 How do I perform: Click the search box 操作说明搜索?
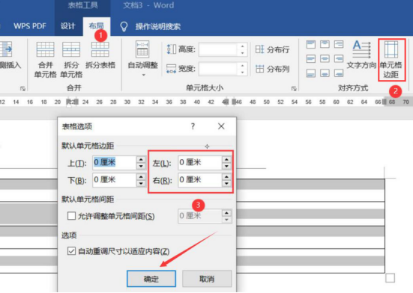point(158,26)
